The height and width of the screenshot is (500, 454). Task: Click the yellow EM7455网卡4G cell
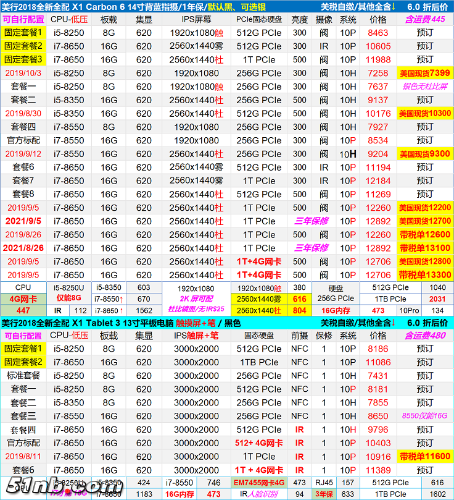(x=258, y=483)
